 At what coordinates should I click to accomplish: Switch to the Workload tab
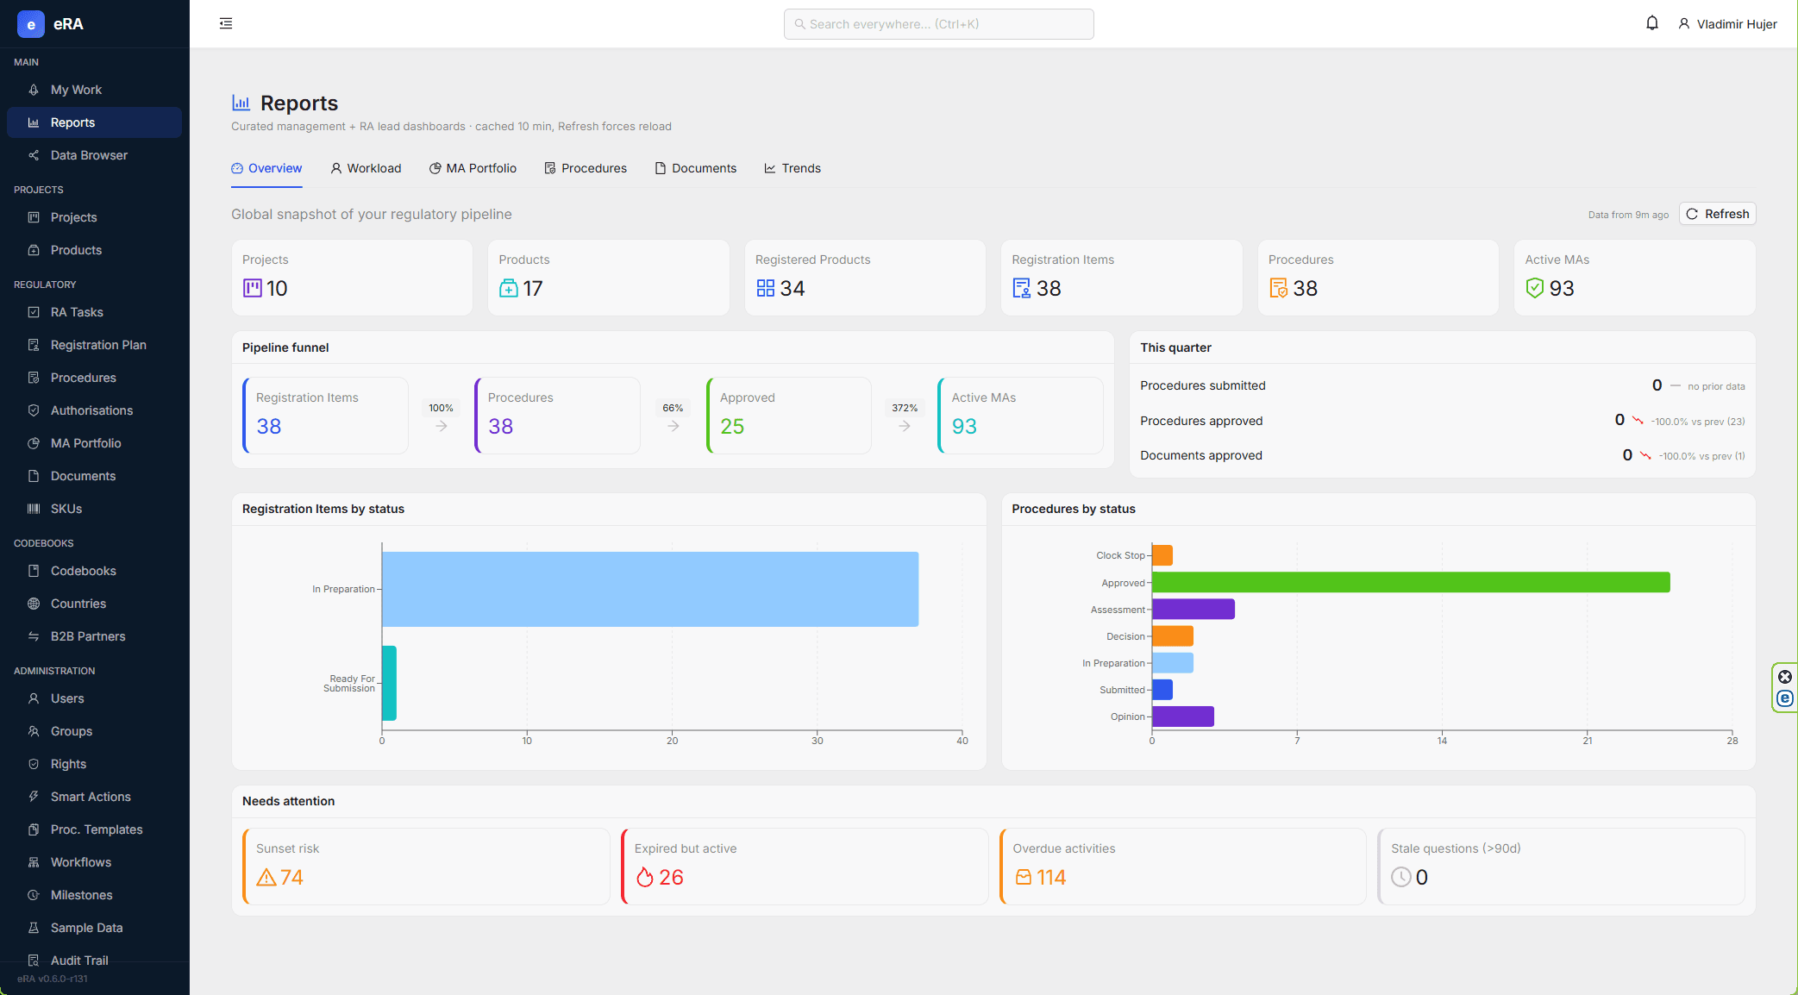pyautogui.click(x=366, y=168)
